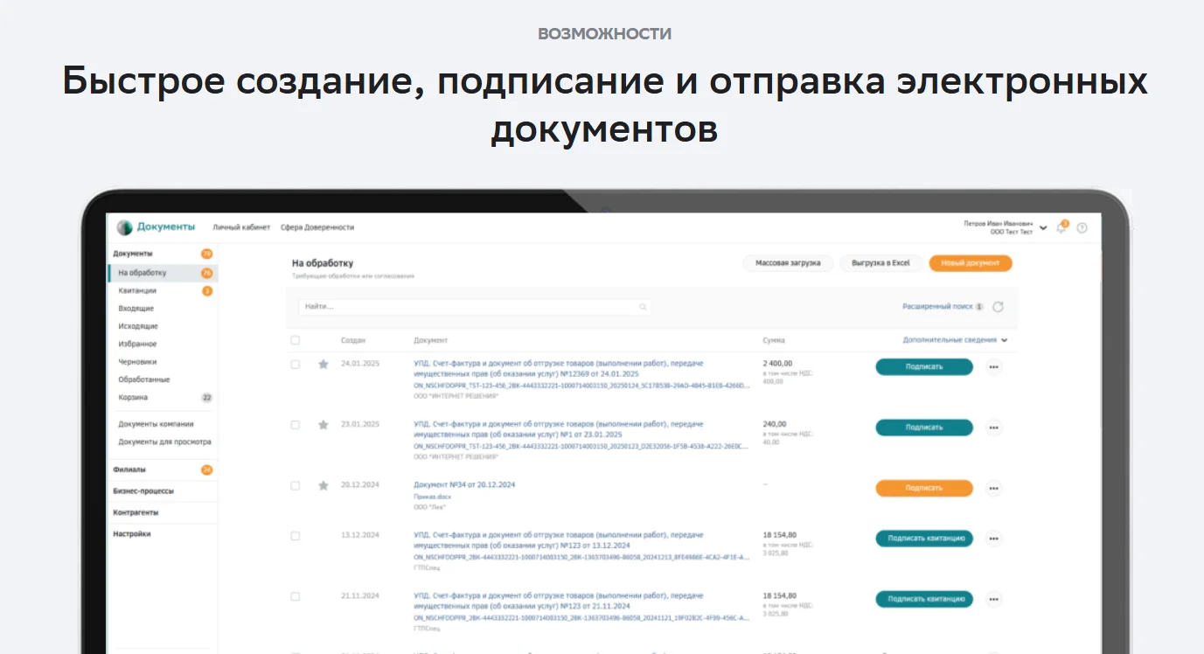The image size is (1204, 654).
Task: Tick the checkbox for the 24.01.2025 document
Action: click(x=295, y=364)
